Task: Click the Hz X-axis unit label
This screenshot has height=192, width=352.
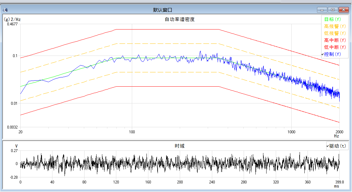Action: pyautogui.click(x=336, y=136)
